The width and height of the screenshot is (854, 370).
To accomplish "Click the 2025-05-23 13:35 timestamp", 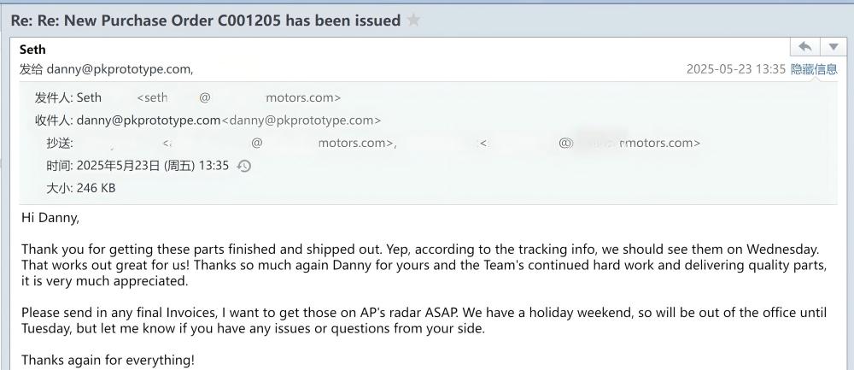I will tap(735, 69).
